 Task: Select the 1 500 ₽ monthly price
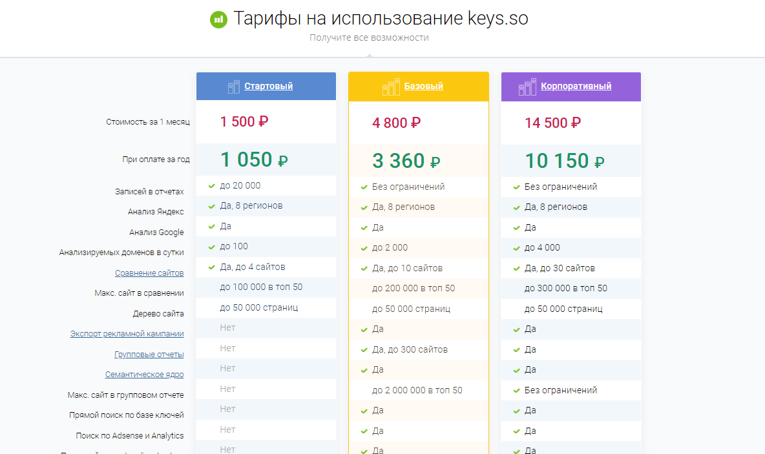coord(244,121)
